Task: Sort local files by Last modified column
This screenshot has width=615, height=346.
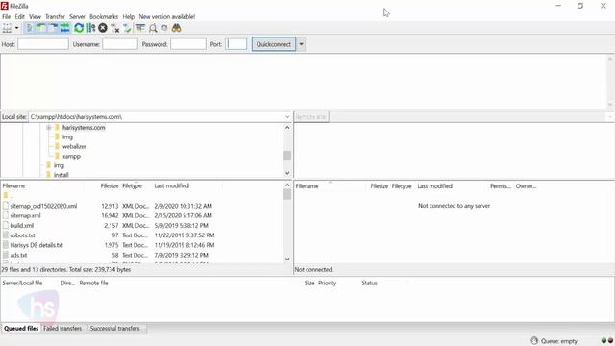Action: coord(172,185)
